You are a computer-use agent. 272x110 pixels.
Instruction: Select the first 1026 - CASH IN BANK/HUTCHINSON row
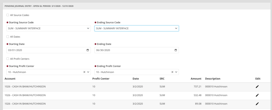(25, 87)
